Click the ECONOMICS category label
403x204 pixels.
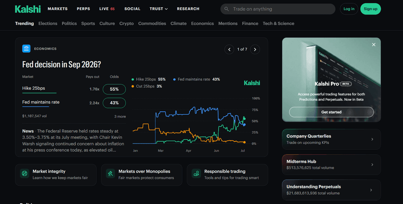[45, 49]
